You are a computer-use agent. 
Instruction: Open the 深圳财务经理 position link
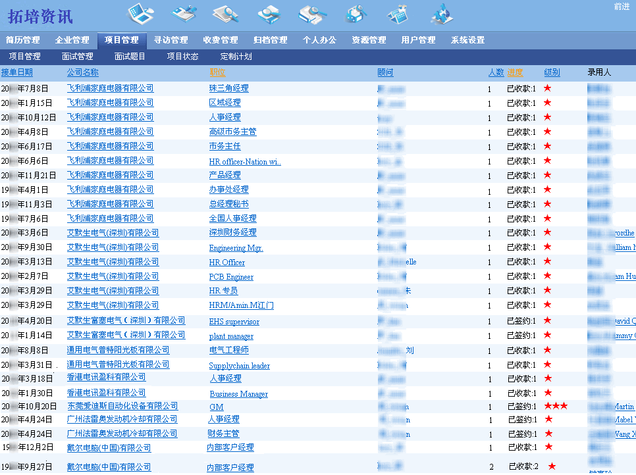pyautogui.click(x=233, y=232)
